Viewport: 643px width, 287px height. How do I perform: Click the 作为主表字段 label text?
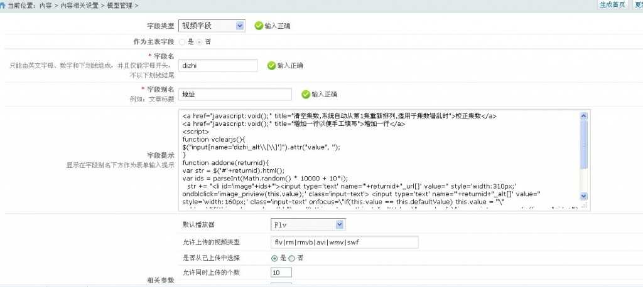tap(154, 42)
